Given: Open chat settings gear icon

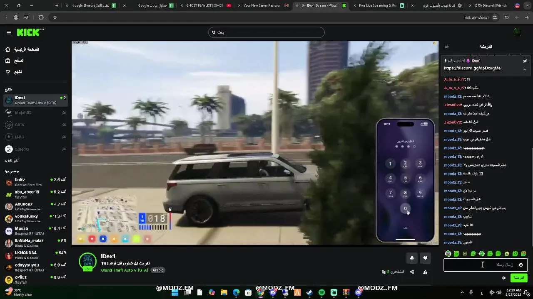Looking at the screenshot, I should coord(504,278).
